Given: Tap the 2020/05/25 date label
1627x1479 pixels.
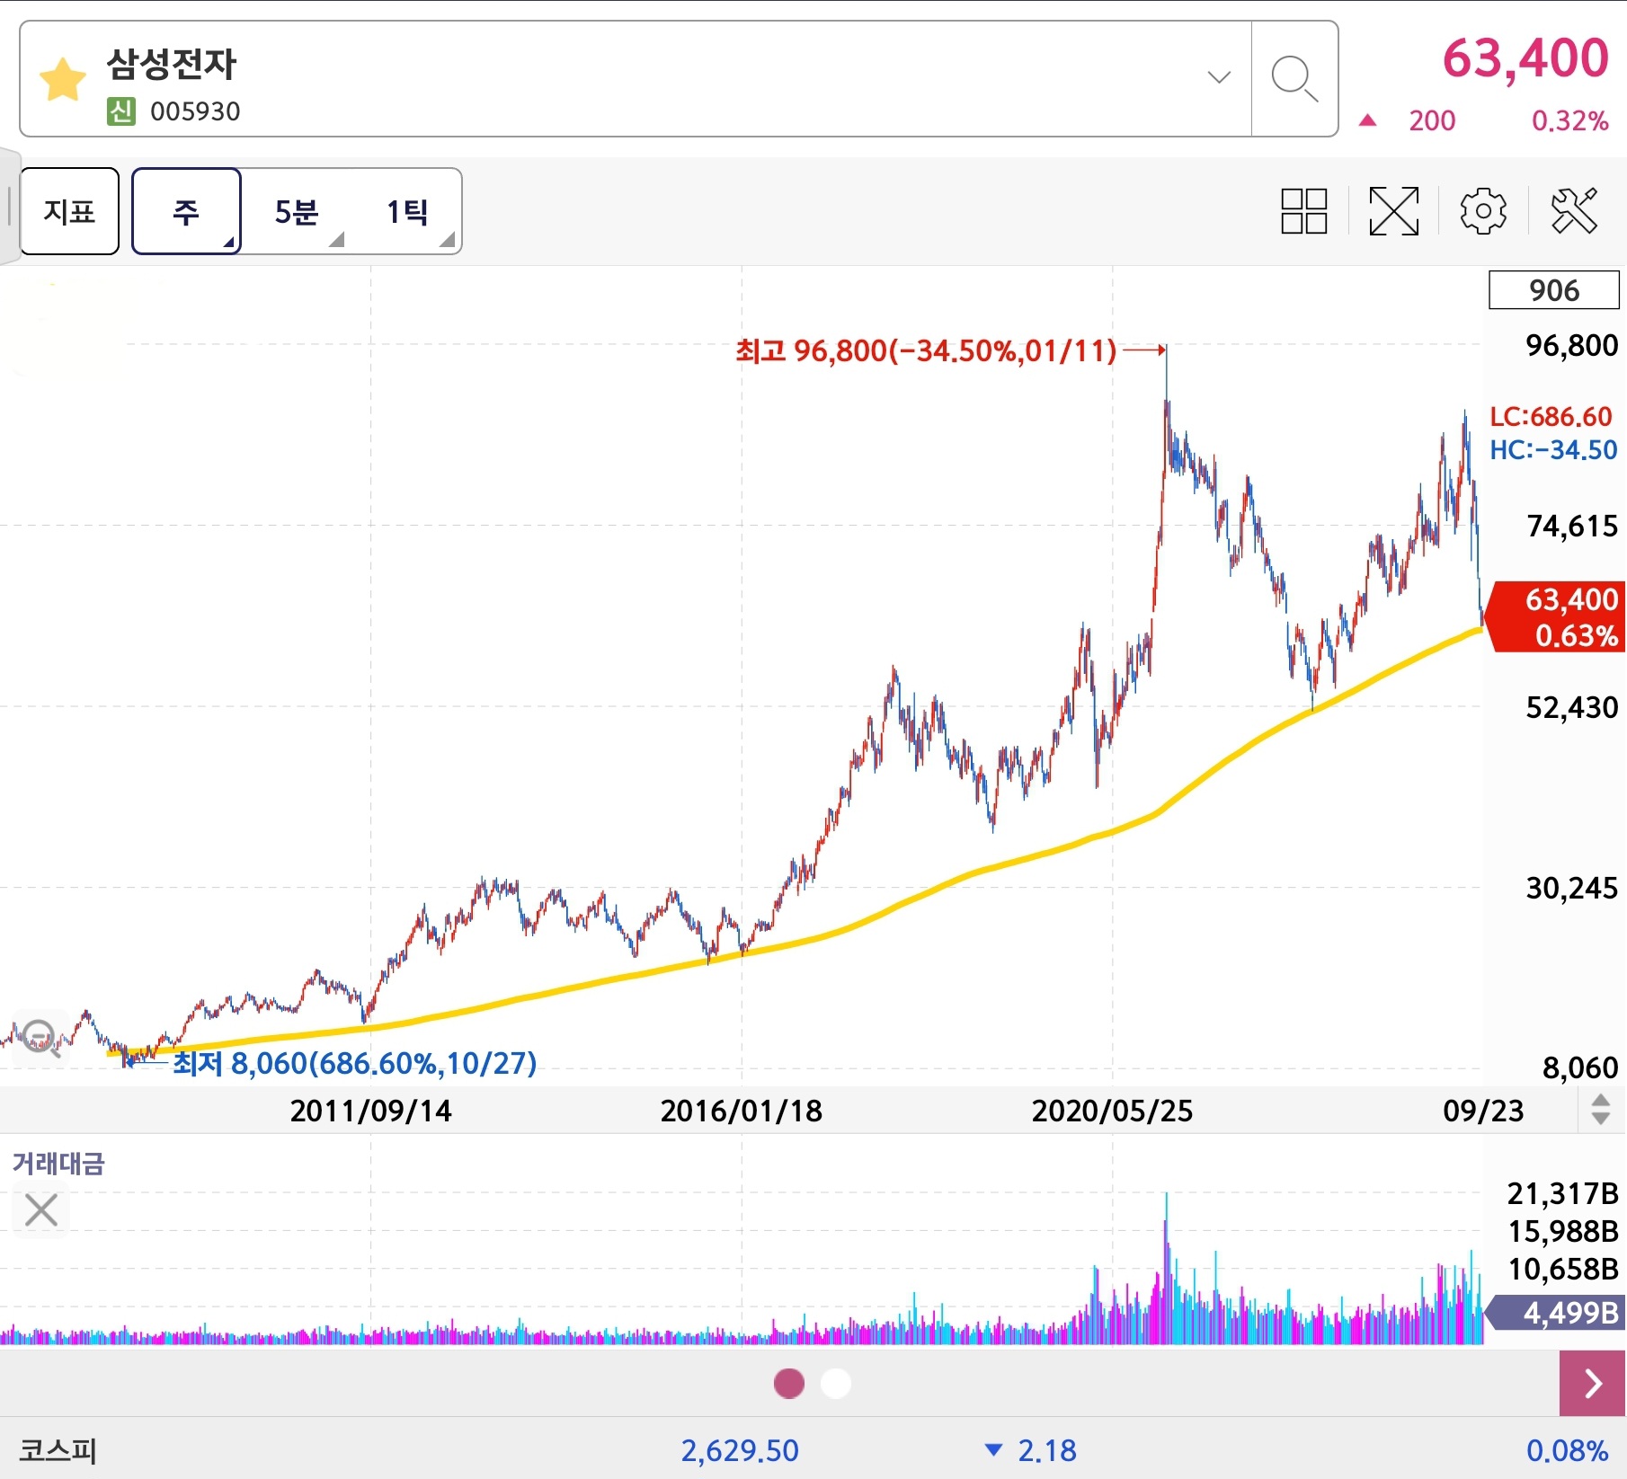Looking at the screenshot, I should [1112, 1111].
